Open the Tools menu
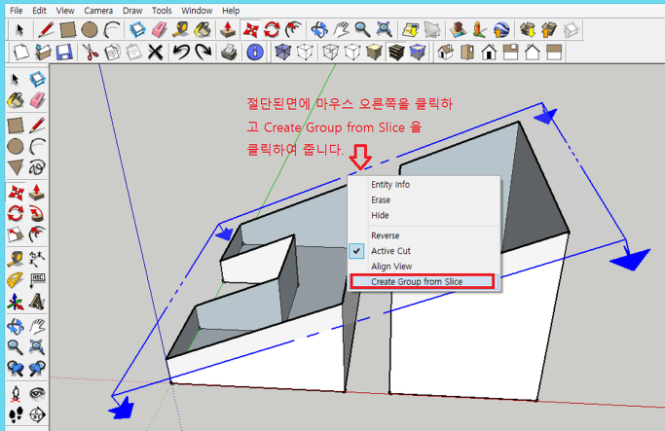This screenshot has height=431, width=665. (x=162, y=11)
